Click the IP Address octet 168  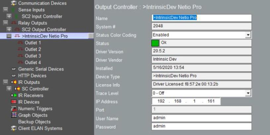coord(178,101)
